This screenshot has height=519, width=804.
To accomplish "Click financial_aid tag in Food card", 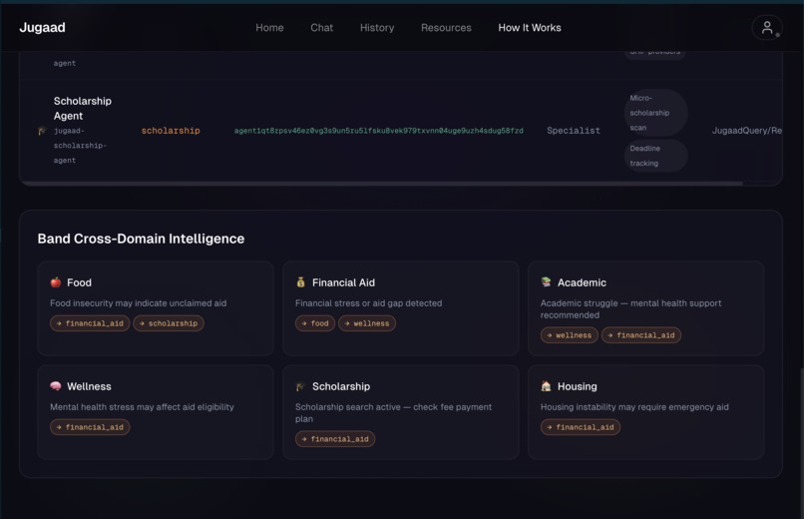I will (90, 323).
